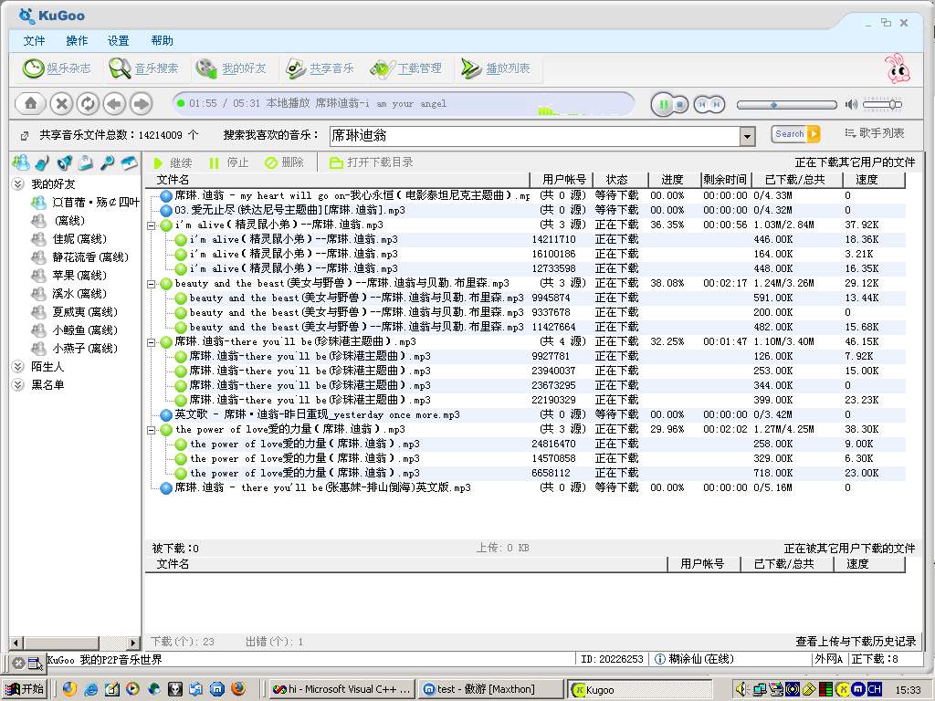
Task: Open 查看上传与下载历史记录 history link
Action: click(856, 642)
